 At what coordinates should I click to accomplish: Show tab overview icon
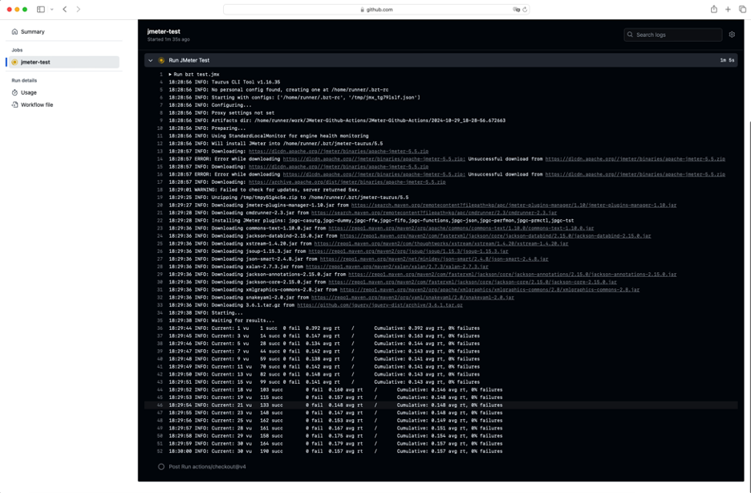[742, 9]
